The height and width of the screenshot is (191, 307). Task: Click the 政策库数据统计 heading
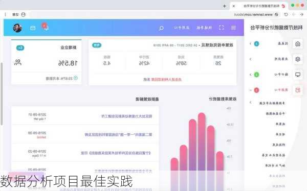223,99
